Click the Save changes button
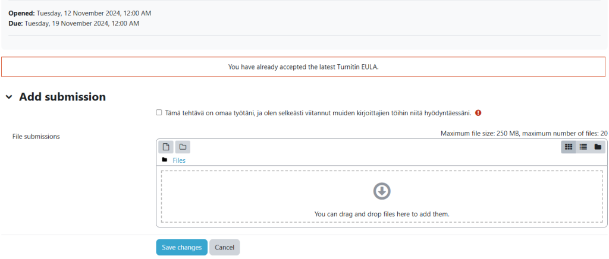The width and height of the screenshot is (609, 259). 182,247
